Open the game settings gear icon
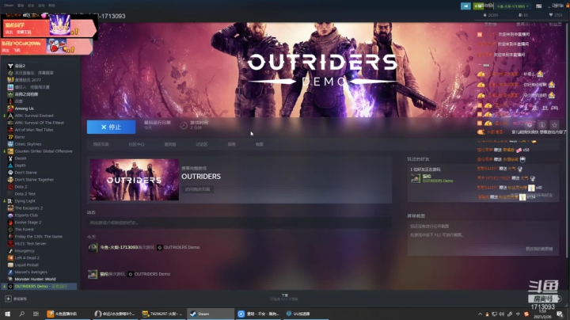Viewport: 570px width, 320px height. point(530,124)
